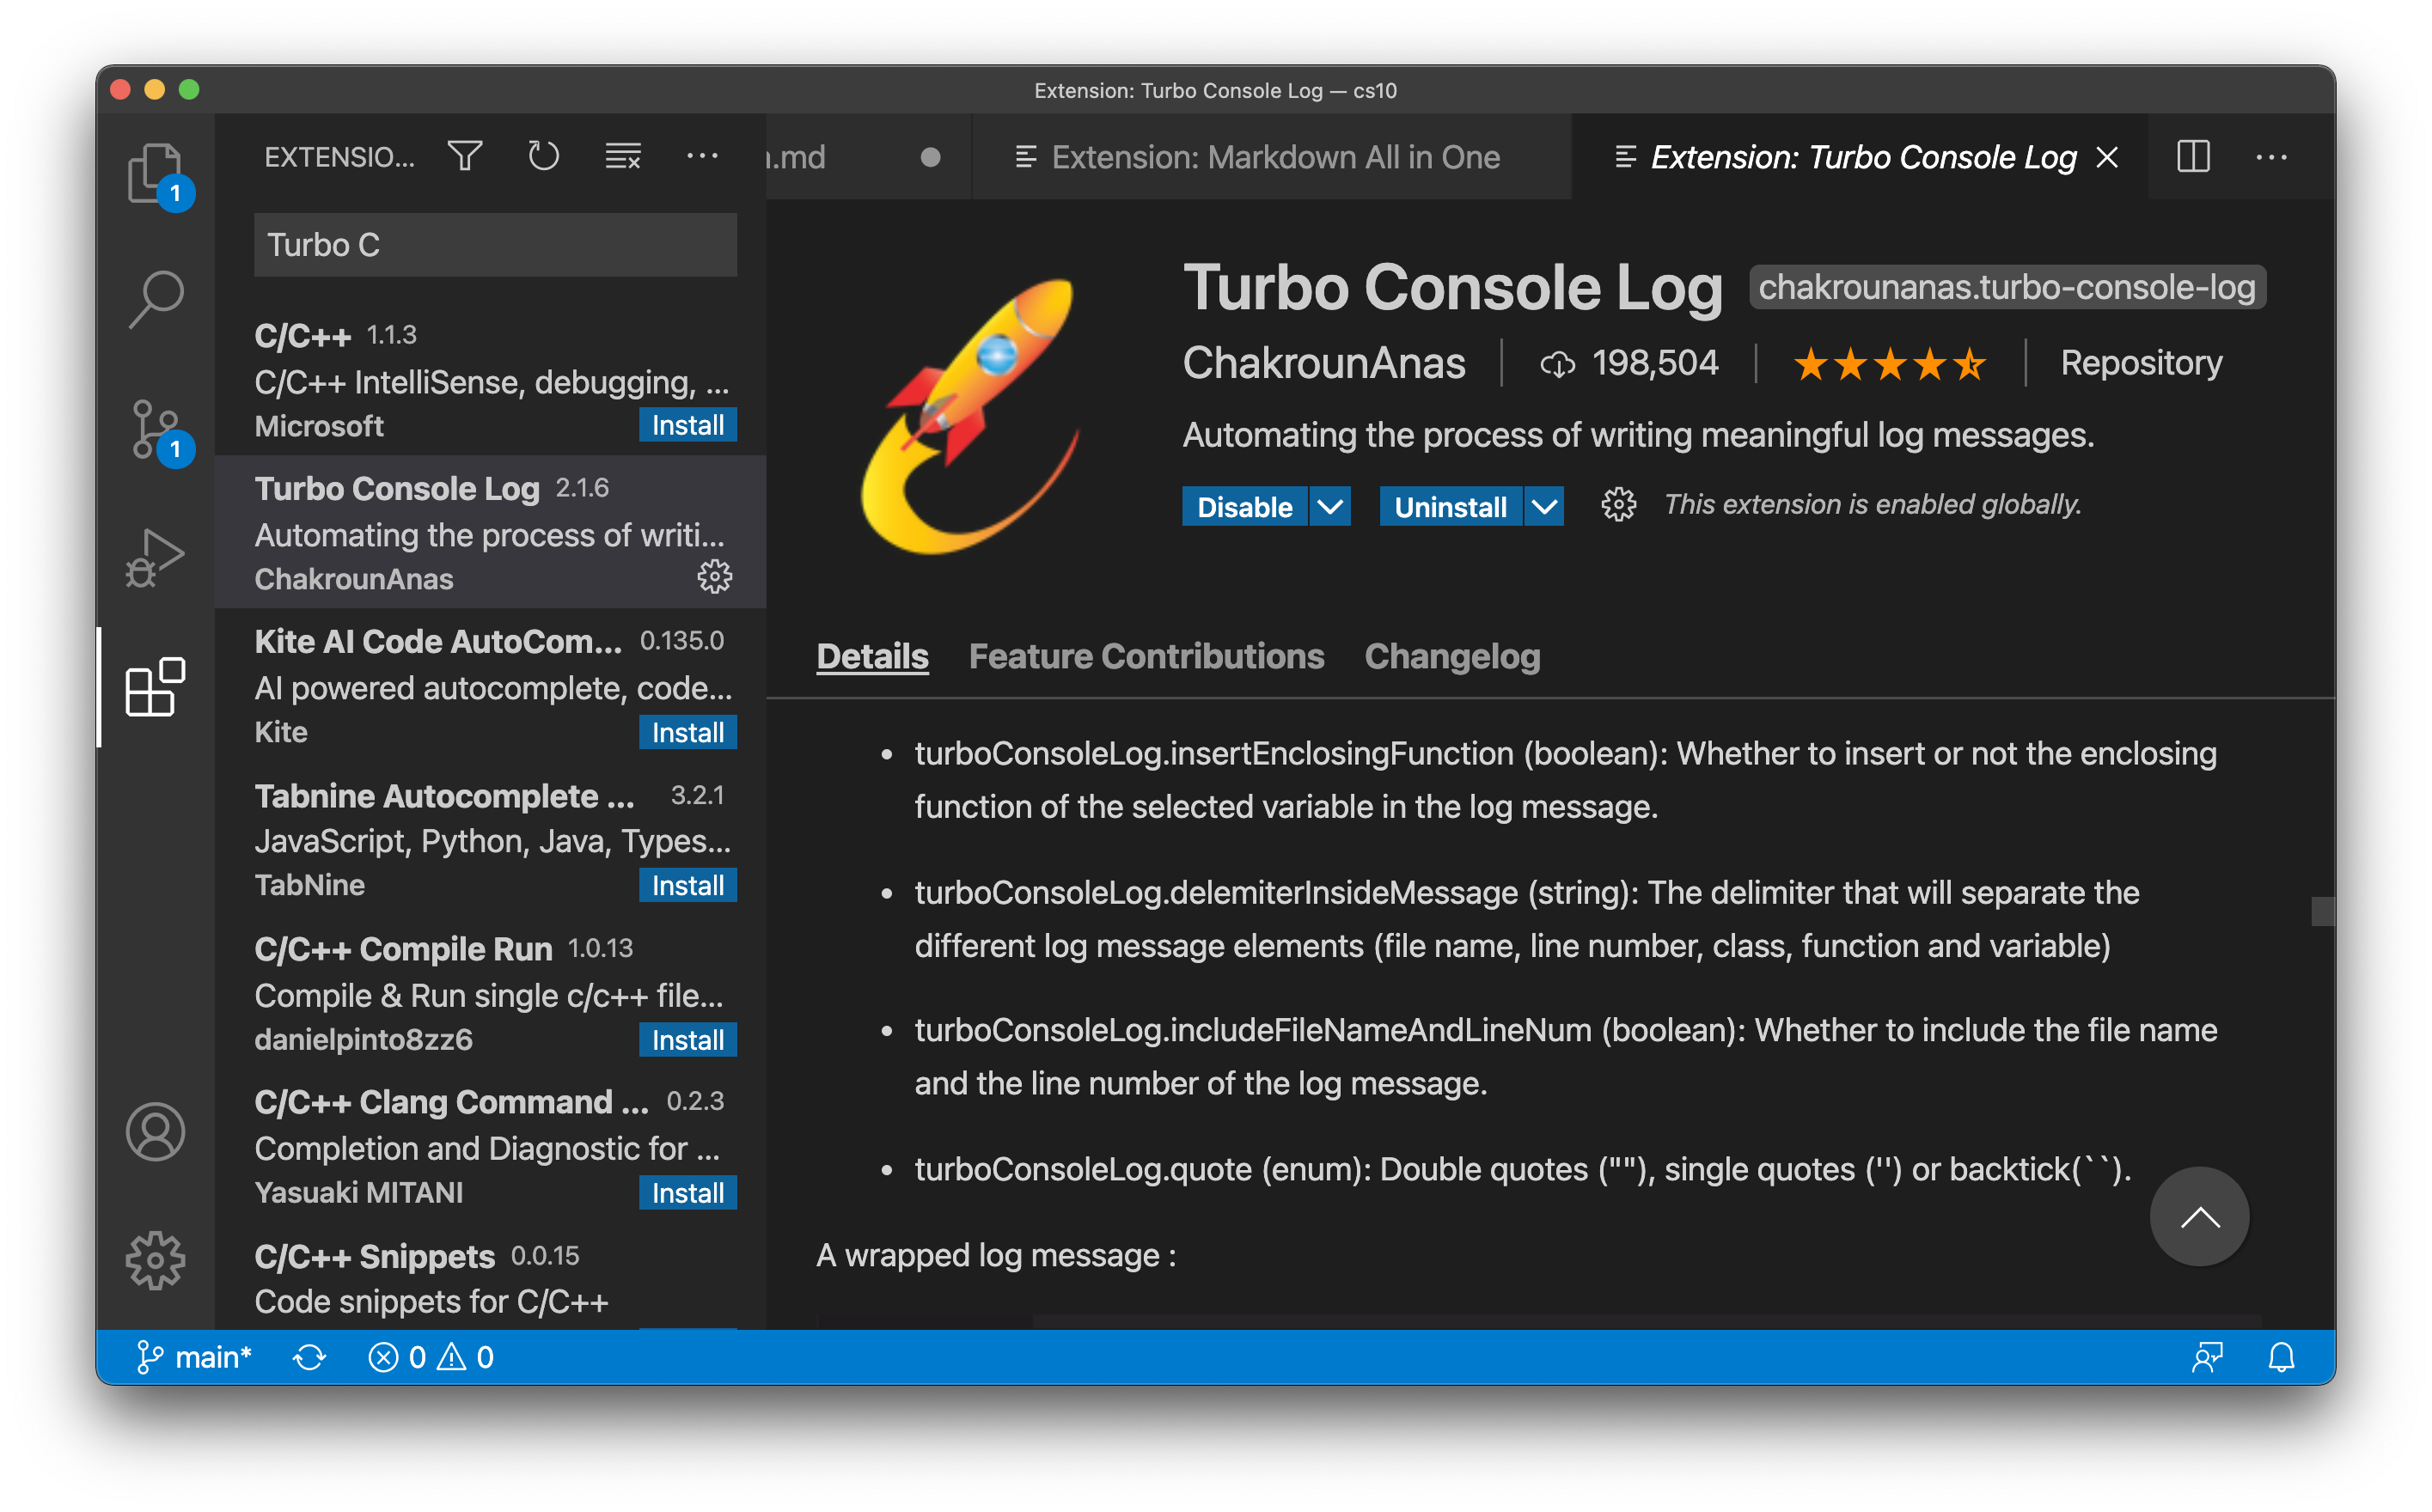Image resolution: width=2432 pixels, height=1512 pixels.
Task: Click the feedback icon in status bar
Action: [2206, 1357]
